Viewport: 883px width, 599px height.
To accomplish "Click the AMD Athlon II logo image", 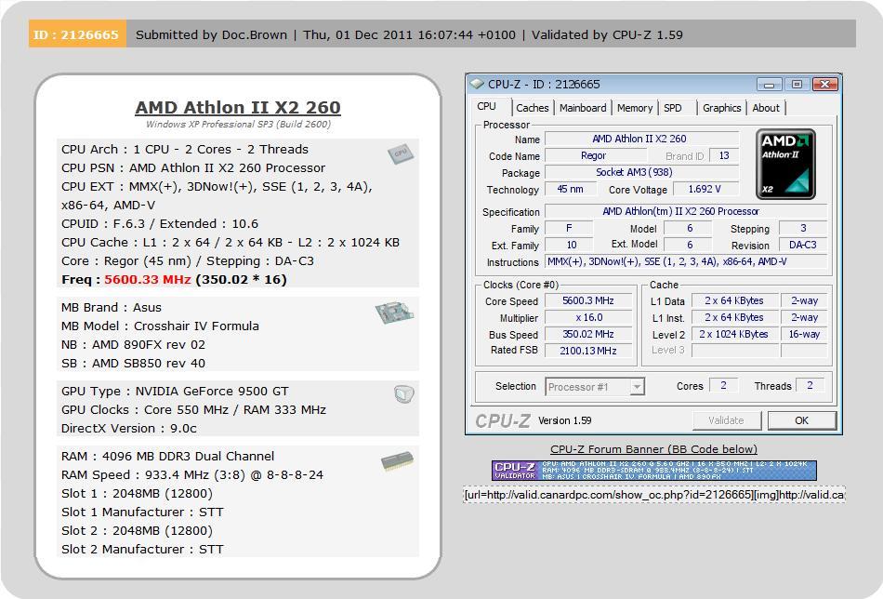I will pyautogui.click(x=785, y=165).
